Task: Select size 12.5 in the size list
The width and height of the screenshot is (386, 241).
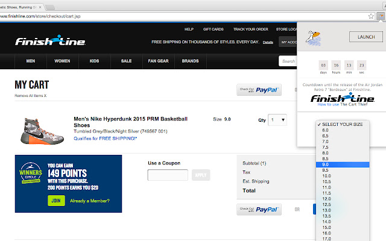Action: point(343,205)
